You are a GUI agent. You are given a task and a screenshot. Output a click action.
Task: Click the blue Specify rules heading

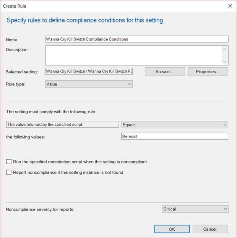(x=84, y=20)
